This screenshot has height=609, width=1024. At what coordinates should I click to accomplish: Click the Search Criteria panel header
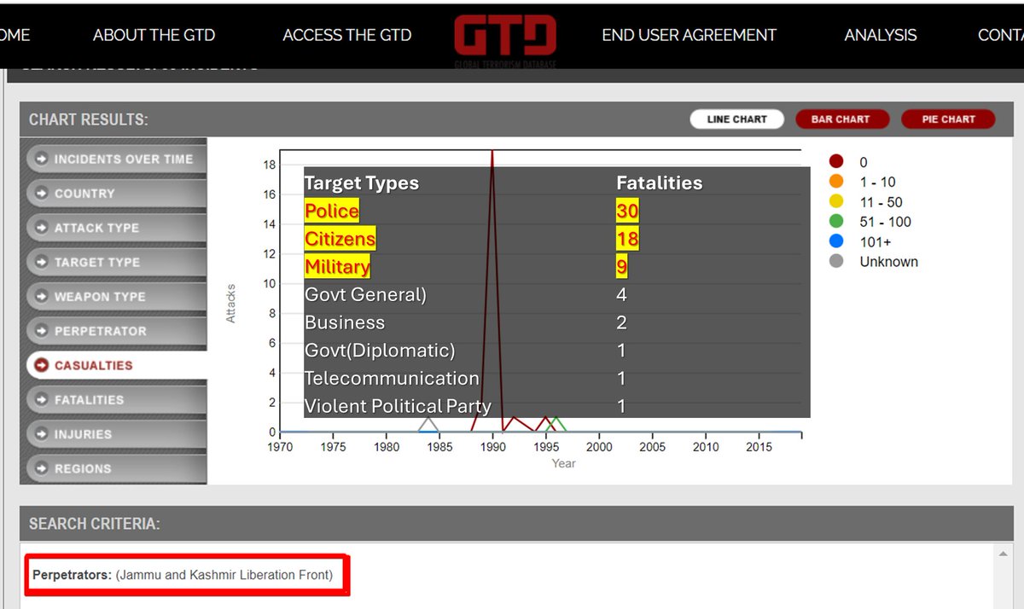(x=517, y=523)
